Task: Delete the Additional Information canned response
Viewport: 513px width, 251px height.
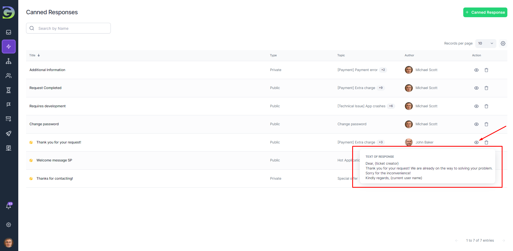Action: click(486, 70)
